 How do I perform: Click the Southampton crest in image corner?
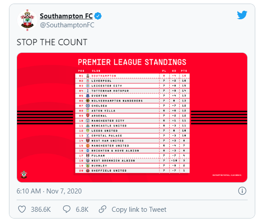click(x=24, y=175)
